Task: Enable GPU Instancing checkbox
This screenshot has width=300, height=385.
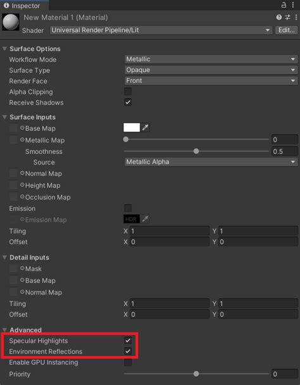Action: pyautogui.click(x=128, y=362)
